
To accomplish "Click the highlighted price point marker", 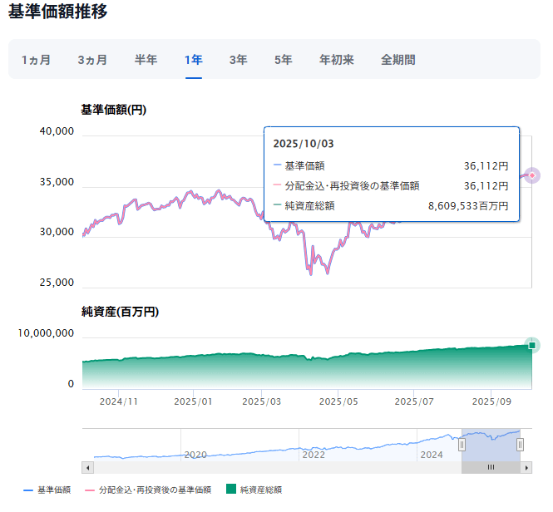I will pos(532,175).
